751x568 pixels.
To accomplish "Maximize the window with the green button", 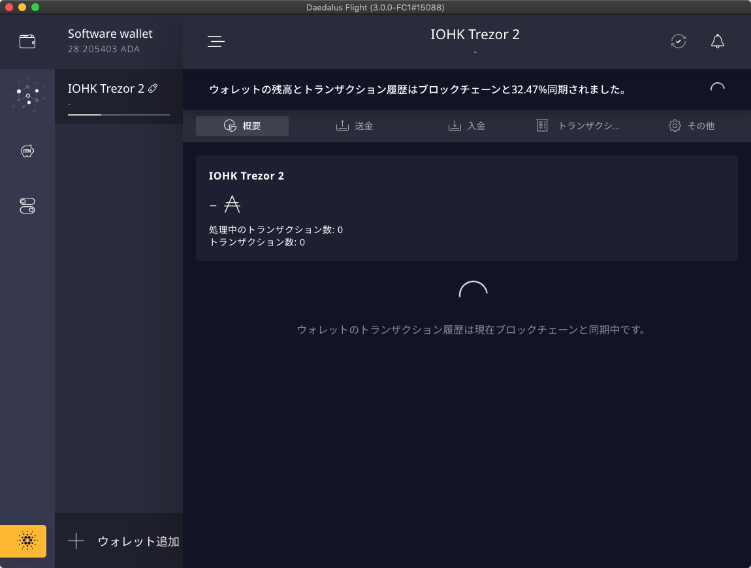I will click(35, 7).
